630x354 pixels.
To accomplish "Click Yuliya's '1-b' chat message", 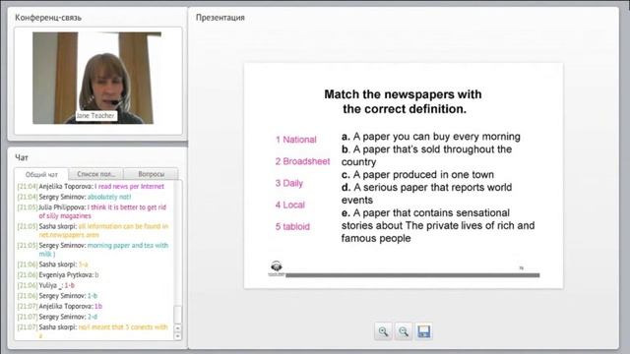I will coord(46,285).
